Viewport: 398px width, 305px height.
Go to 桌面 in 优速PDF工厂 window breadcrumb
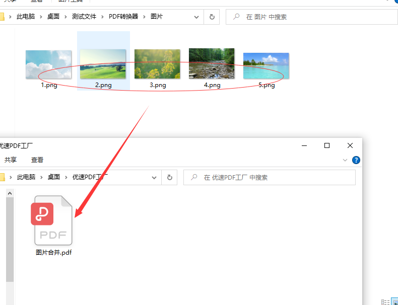(x=54, y=177)
